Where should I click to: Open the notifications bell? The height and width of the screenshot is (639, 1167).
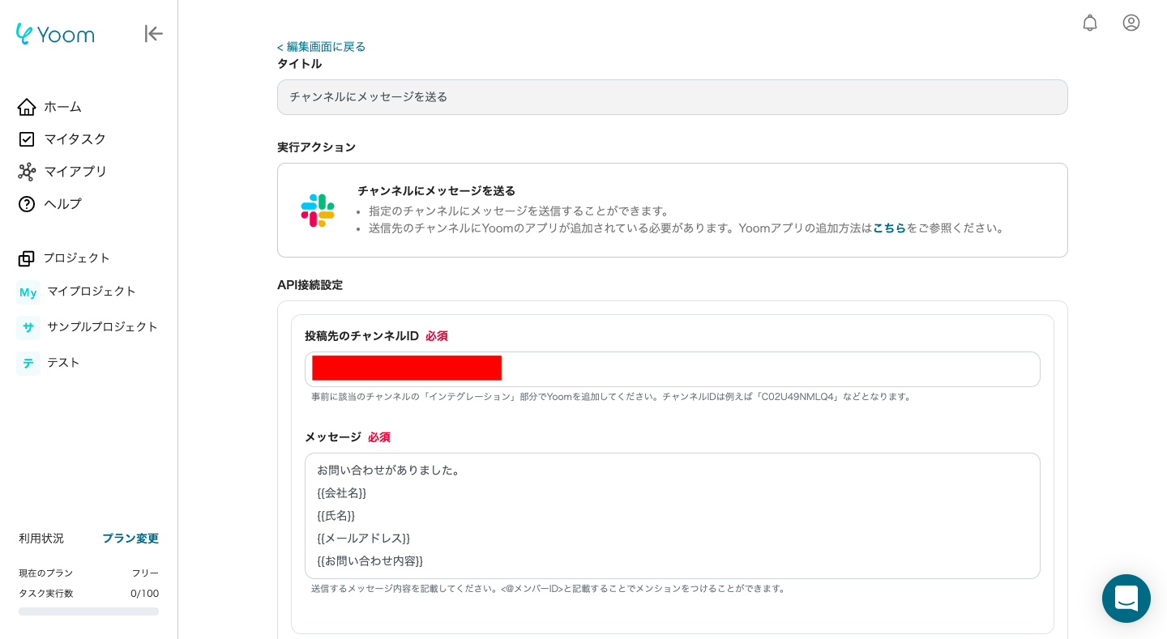pyautogui.click(x=1089, y=23)
